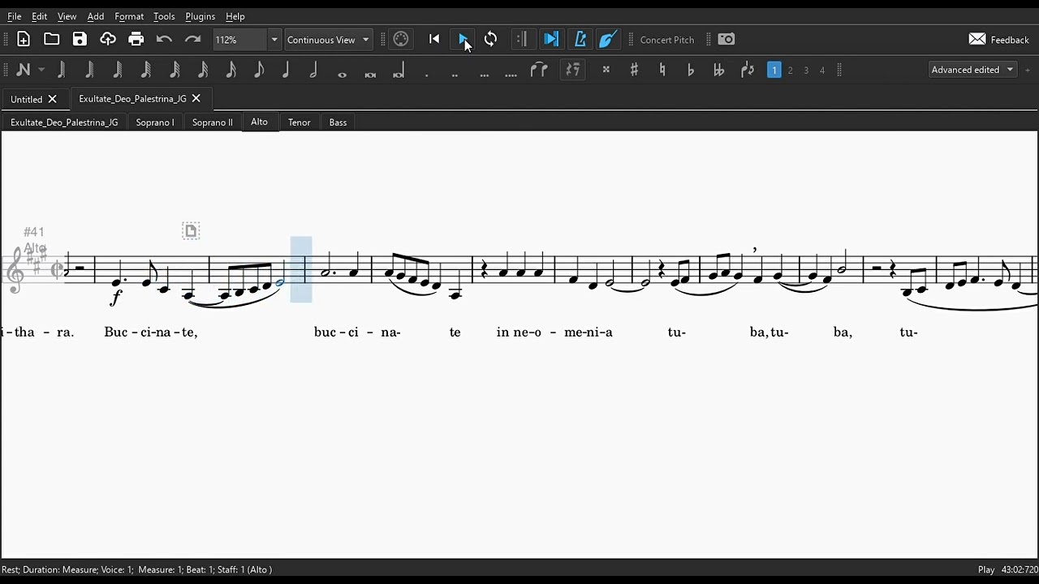
Task: Add a tie to the selected note
Action: click(x=539, y=70)
